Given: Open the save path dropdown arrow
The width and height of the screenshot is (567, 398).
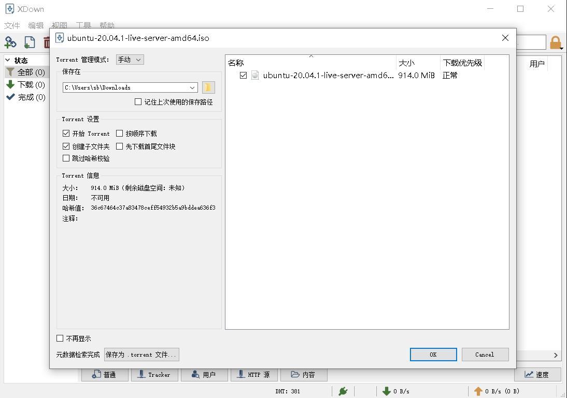Looking at the screenshot, I should pyautogui.click(x=192, y=87).
